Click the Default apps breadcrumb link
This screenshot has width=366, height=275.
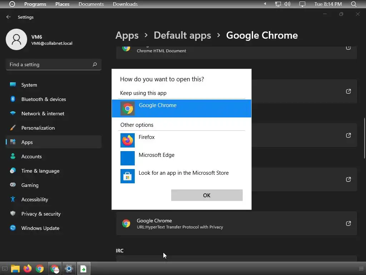click(x=182, y=35)
